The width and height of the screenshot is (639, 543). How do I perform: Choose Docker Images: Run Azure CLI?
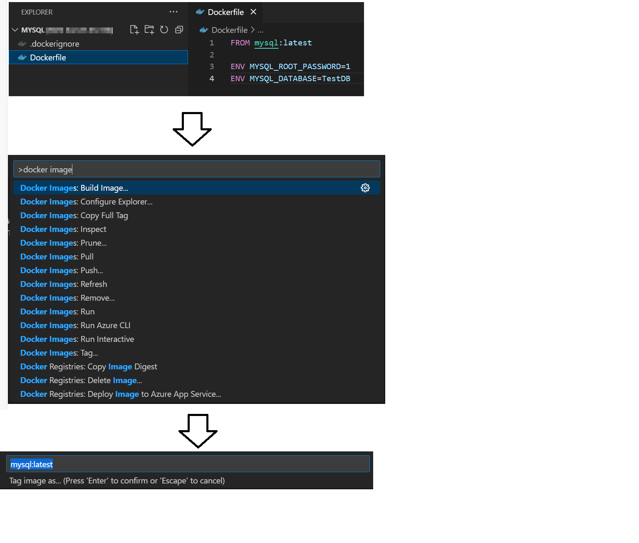tap(197, 325)
